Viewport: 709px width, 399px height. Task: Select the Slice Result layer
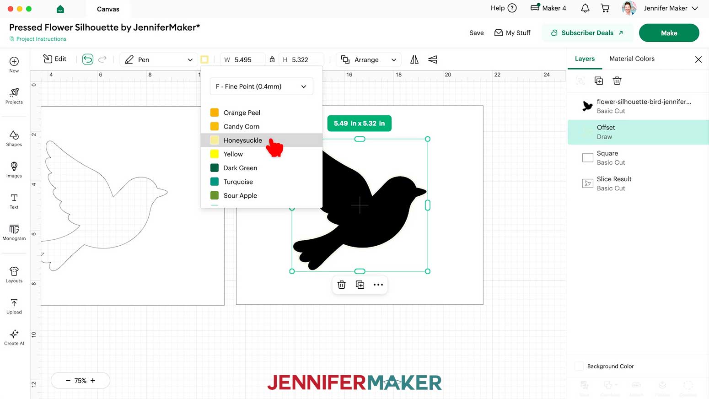tap(638, 183)
